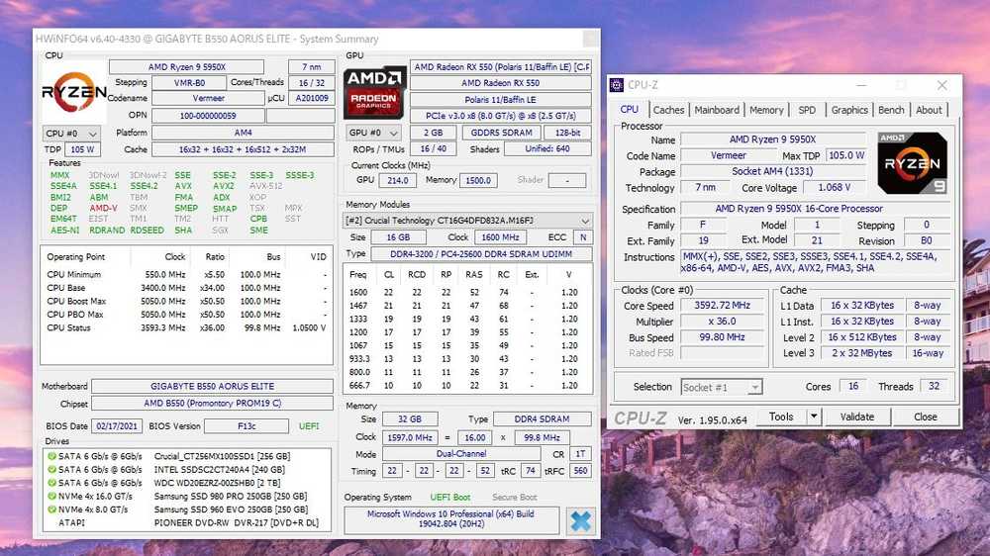990x556 pixels.
Task: Switch to the Memory tab in CPU-Z
Action: (x=766, y=111)
